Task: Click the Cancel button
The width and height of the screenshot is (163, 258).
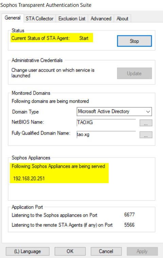Action: (x=106, y=251)
